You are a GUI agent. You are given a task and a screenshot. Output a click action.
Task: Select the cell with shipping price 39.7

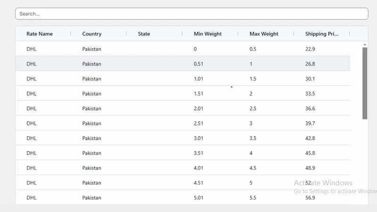[x=310, y=123]
